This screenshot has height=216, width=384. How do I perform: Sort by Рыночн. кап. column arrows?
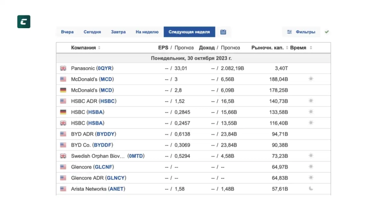coord(287,48)
